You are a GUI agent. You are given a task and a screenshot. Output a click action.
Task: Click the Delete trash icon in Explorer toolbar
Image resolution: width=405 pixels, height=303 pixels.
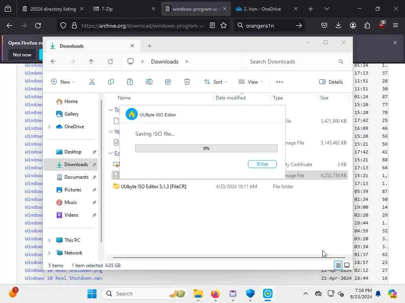point(187,82)
